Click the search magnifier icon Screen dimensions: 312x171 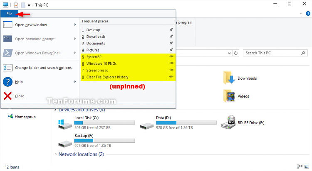coord(303,53)
